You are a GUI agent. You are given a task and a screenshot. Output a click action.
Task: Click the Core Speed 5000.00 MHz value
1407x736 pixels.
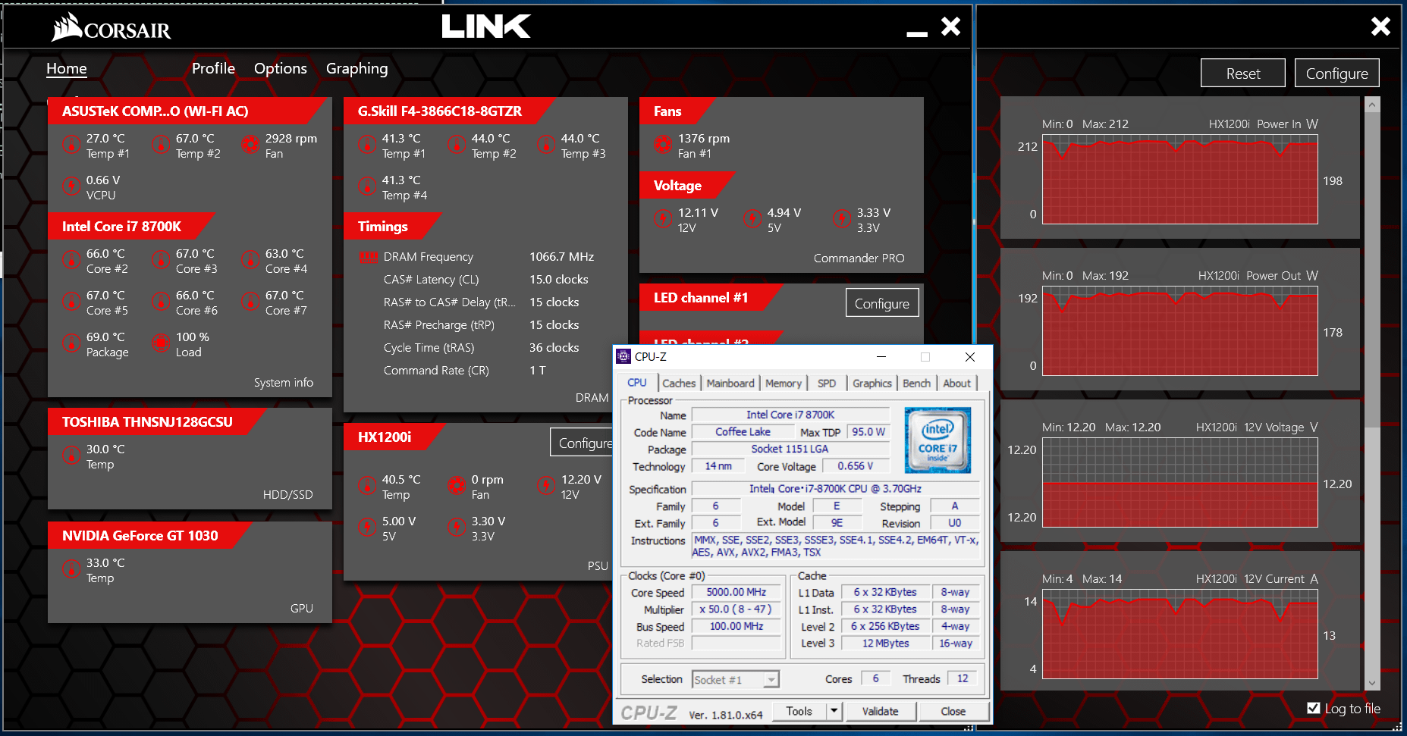pos(736,592)
